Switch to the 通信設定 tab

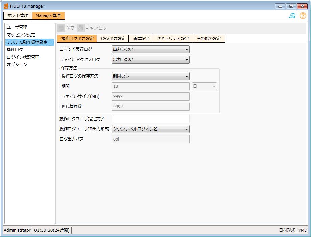(x=141, y=39)
